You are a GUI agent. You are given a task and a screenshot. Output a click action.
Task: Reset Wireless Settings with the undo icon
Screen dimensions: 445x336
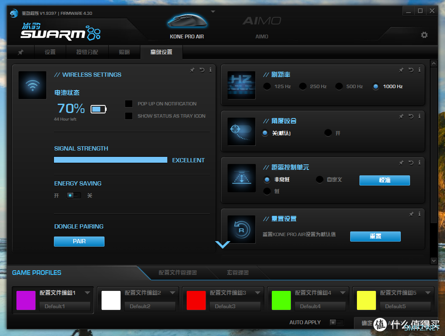pyautogui.click(x=202, y=70)
